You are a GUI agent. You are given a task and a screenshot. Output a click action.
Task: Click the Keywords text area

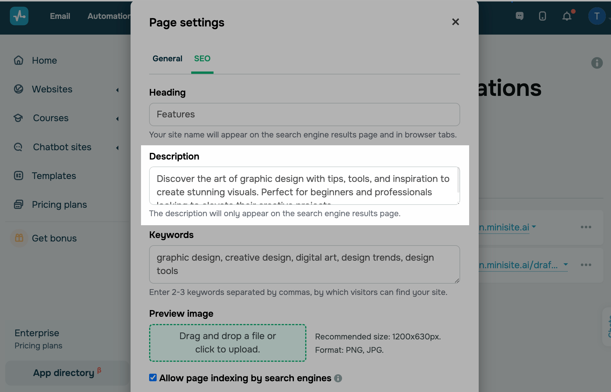coord(304,264)
